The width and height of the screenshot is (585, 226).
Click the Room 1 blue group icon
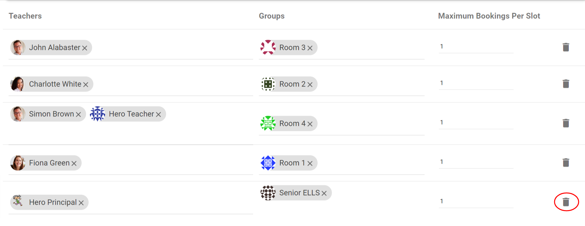268,163
